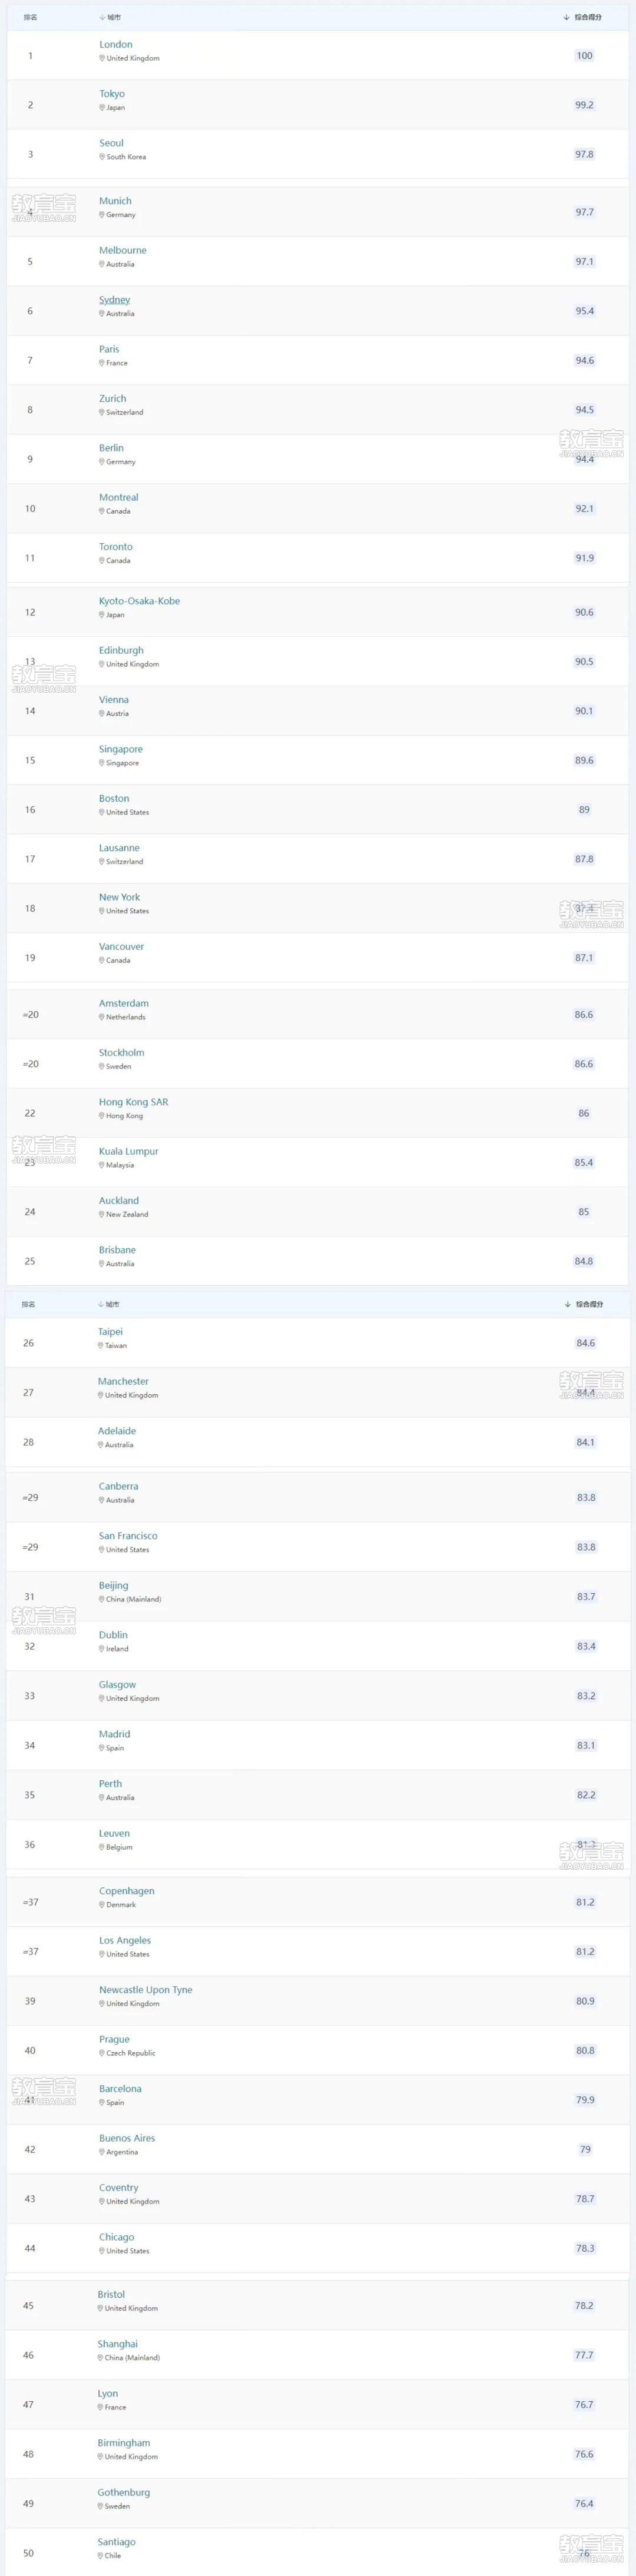The height and width of the screenshot is (2576, 636).
Task: Click the 100 score badge for London
Action: (x=584, y=56)
